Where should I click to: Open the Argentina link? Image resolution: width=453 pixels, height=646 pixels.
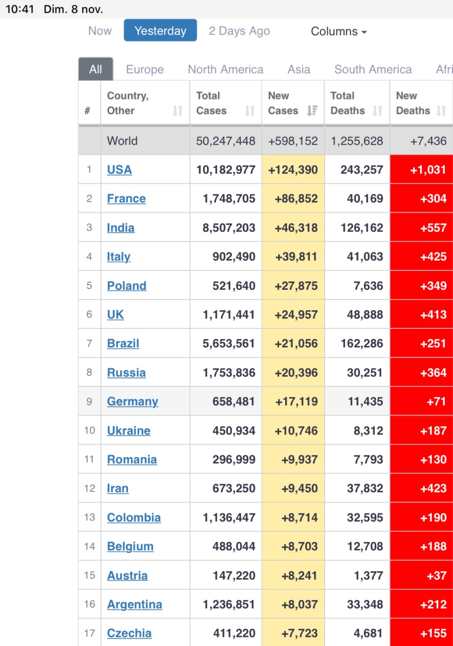[135, 604]
